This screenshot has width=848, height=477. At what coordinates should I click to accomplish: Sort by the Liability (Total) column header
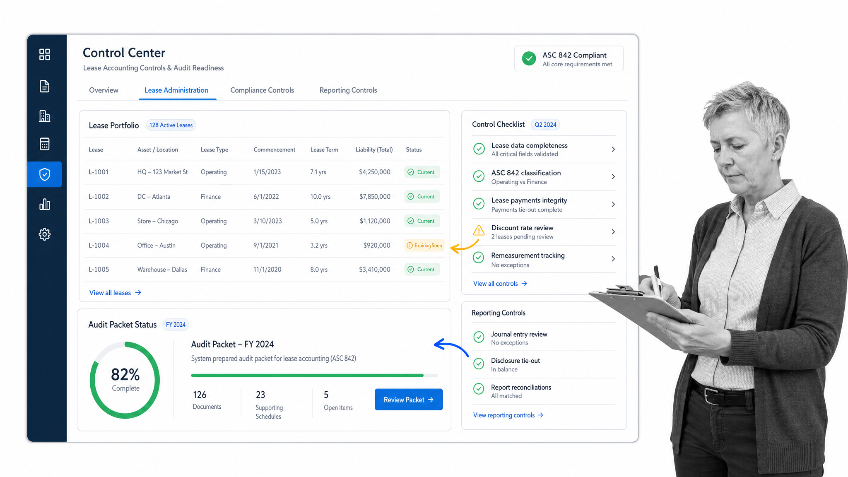pyautogui.click(x=374, y=150)
